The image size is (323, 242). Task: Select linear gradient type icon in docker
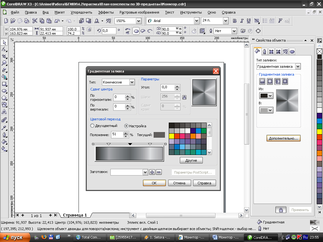coord(262,82)
